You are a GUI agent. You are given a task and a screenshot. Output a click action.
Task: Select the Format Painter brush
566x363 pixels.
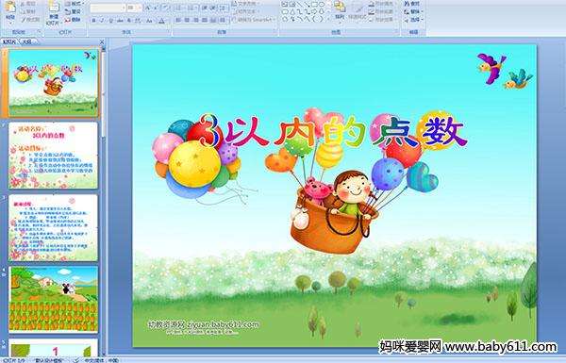click(24, 20)
